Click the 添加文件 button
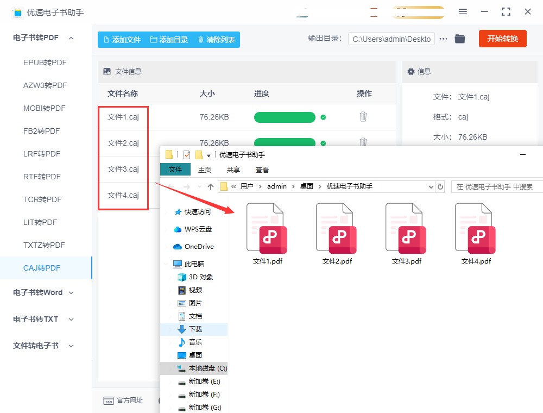This screenshot has width=543, height=413. (x=122, y=40)
